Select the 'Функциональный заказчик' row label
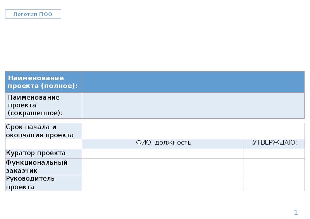The height and width of the screenshot is (219, 310). (x=43, y=167)
